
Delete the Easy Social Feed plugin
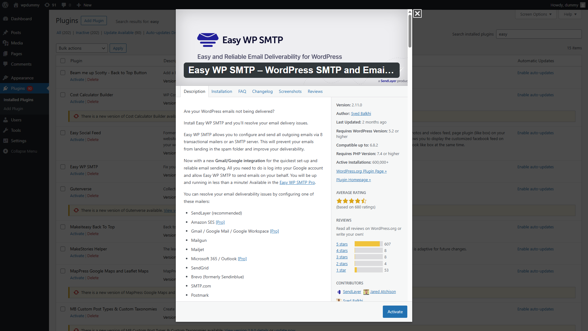pyautogui.click(x=93, y=139)
